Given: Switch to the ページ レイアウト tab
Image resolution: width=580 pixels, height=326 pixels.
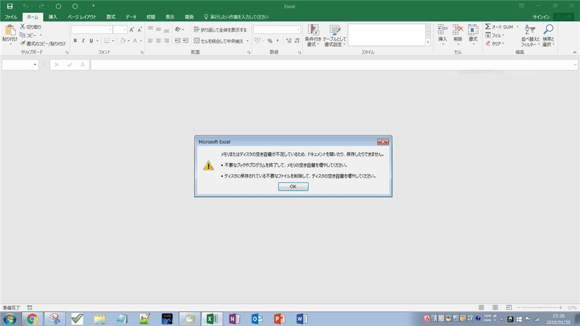Looking at the screenshot, I should pyautogui.click(x=82, y=17).
